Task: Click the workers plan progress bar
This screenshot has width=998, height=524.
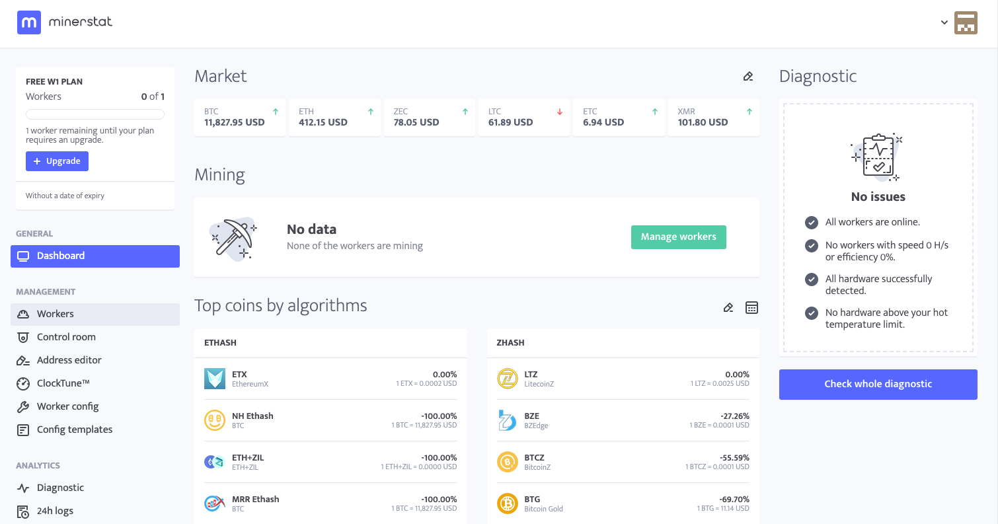Action: [x=95, y=114]
